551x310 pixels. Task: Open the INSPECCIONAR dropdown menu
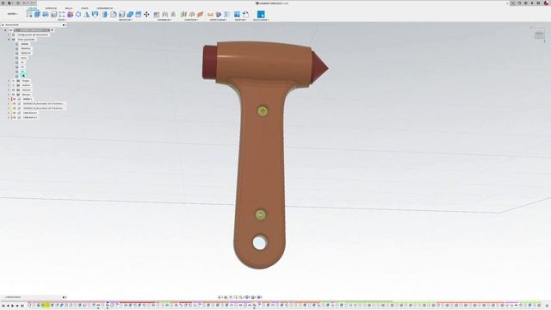(218, 20)
